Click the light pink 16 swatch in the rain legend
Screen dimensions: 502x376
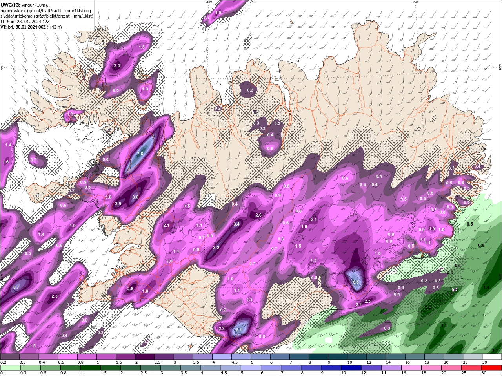411,368
